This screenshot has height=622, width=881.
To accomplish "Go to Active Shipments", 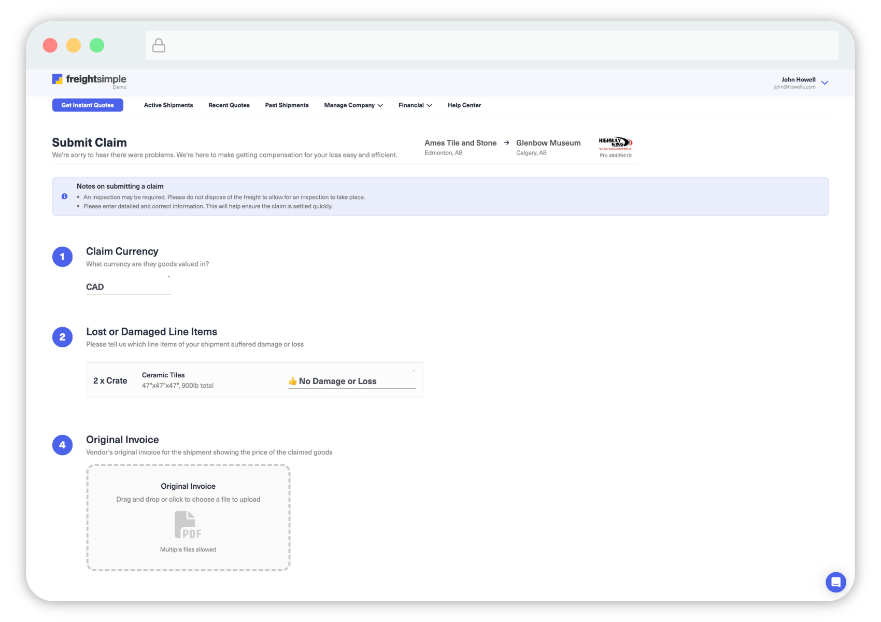I will (x=168, y=105).
